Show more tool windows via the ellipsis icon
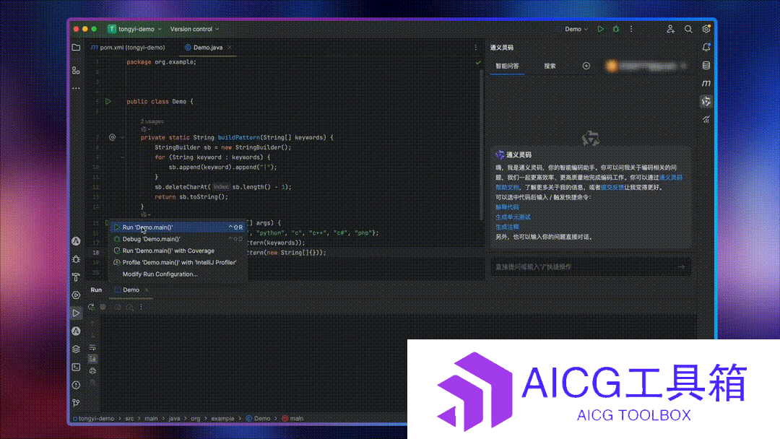The height and width of the screenshot is (439, 780). click(x=76, y=88)
